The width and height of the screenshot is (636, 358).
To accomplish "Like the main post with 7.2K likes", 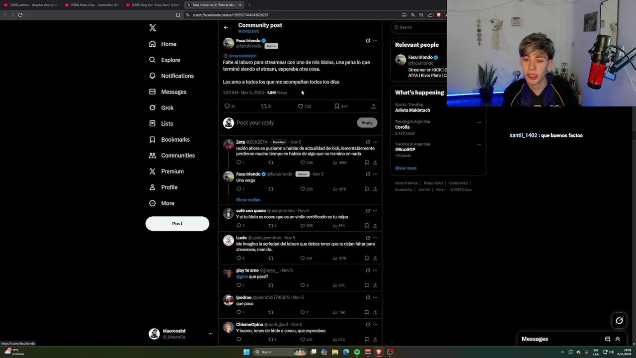I will tap(300, 106).
